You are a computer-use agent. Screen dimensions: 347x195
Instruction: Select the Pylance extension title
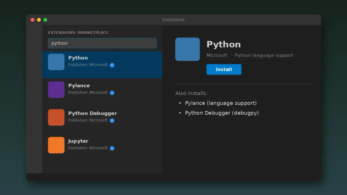[79, 86]
